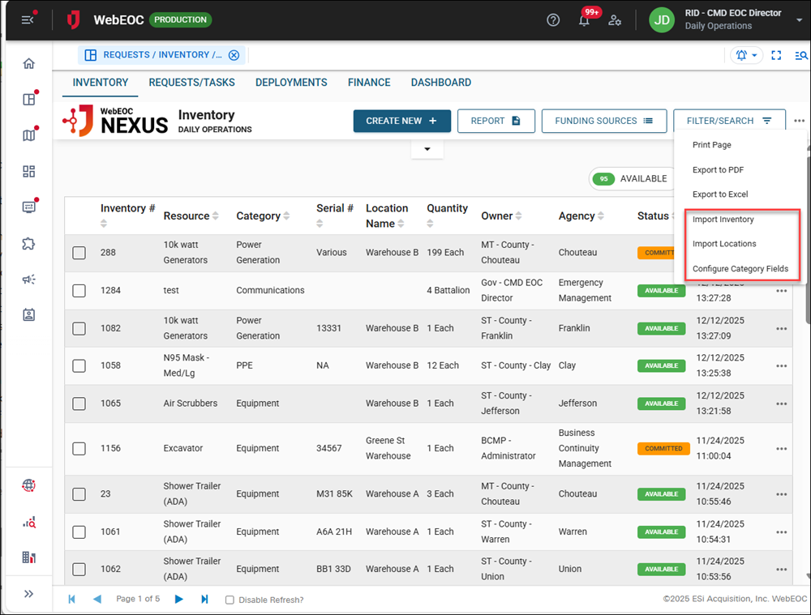Open row actions menu for inventory 1082
The image size is (811, 615).
pos(781,328)
